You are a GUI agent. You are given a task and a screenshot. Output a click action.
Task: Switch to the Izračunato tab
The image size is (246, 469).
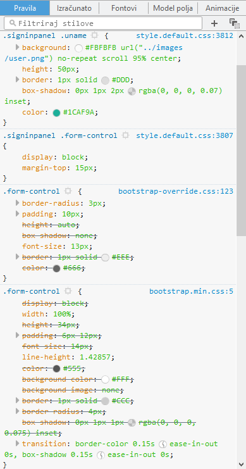click(74, 8)
